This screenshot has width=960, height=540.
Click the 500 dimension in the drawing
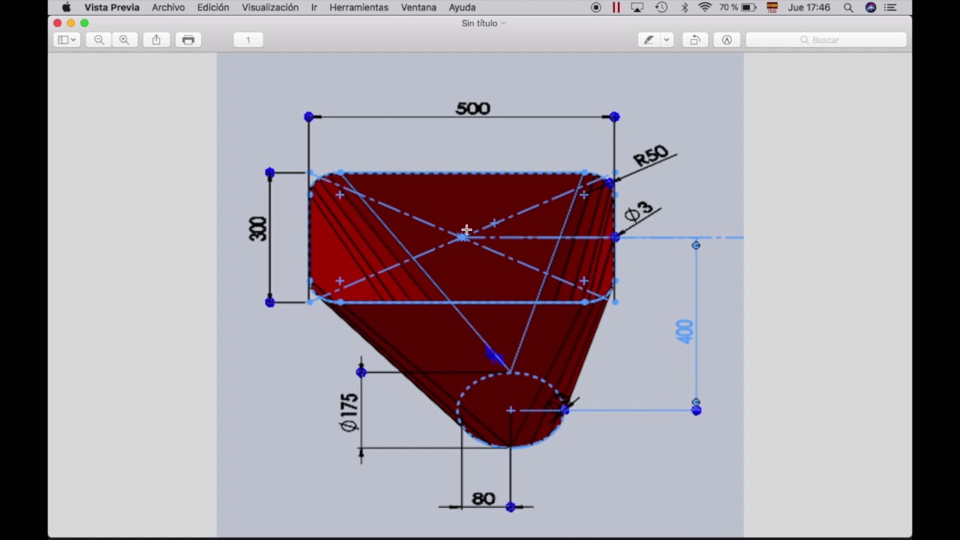click(x=472, y=109)
